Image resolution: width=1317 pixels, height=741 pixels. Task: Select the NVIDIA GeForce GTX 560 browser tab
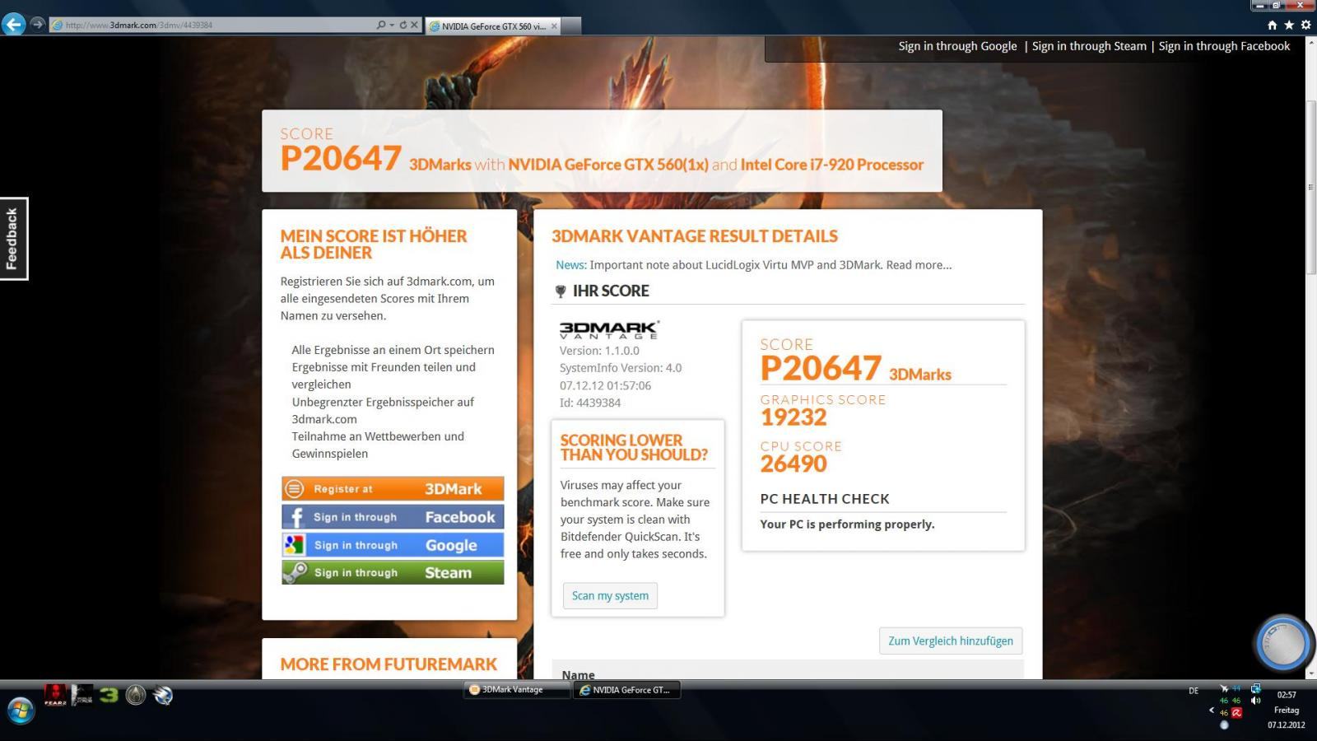(492, 26)
